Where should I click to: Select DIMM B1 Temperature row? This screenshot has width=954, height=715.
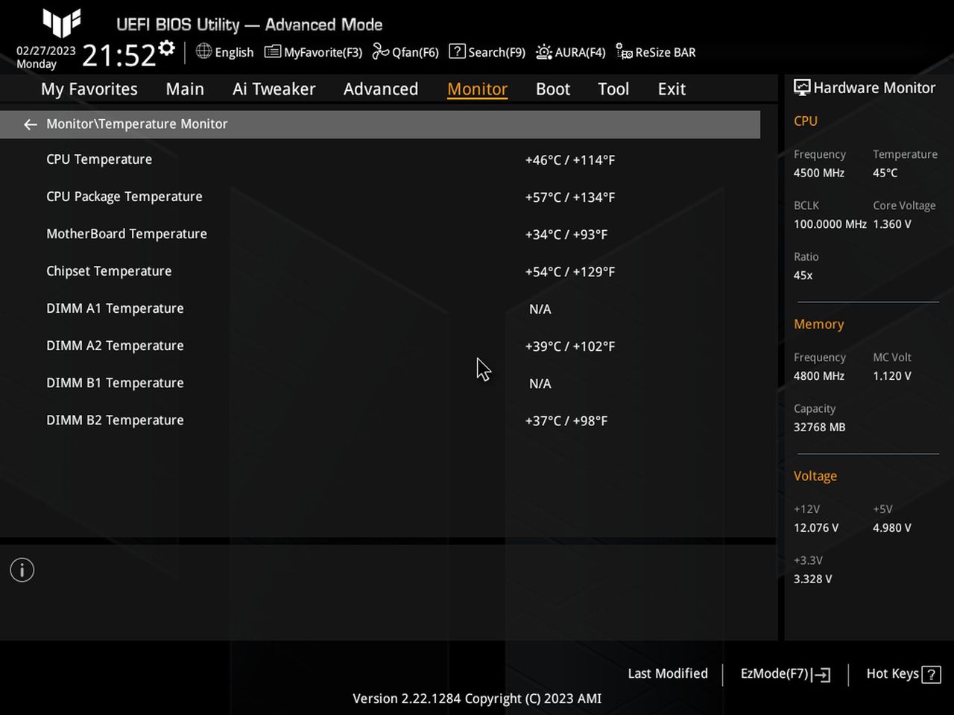[x=380, y=383]
